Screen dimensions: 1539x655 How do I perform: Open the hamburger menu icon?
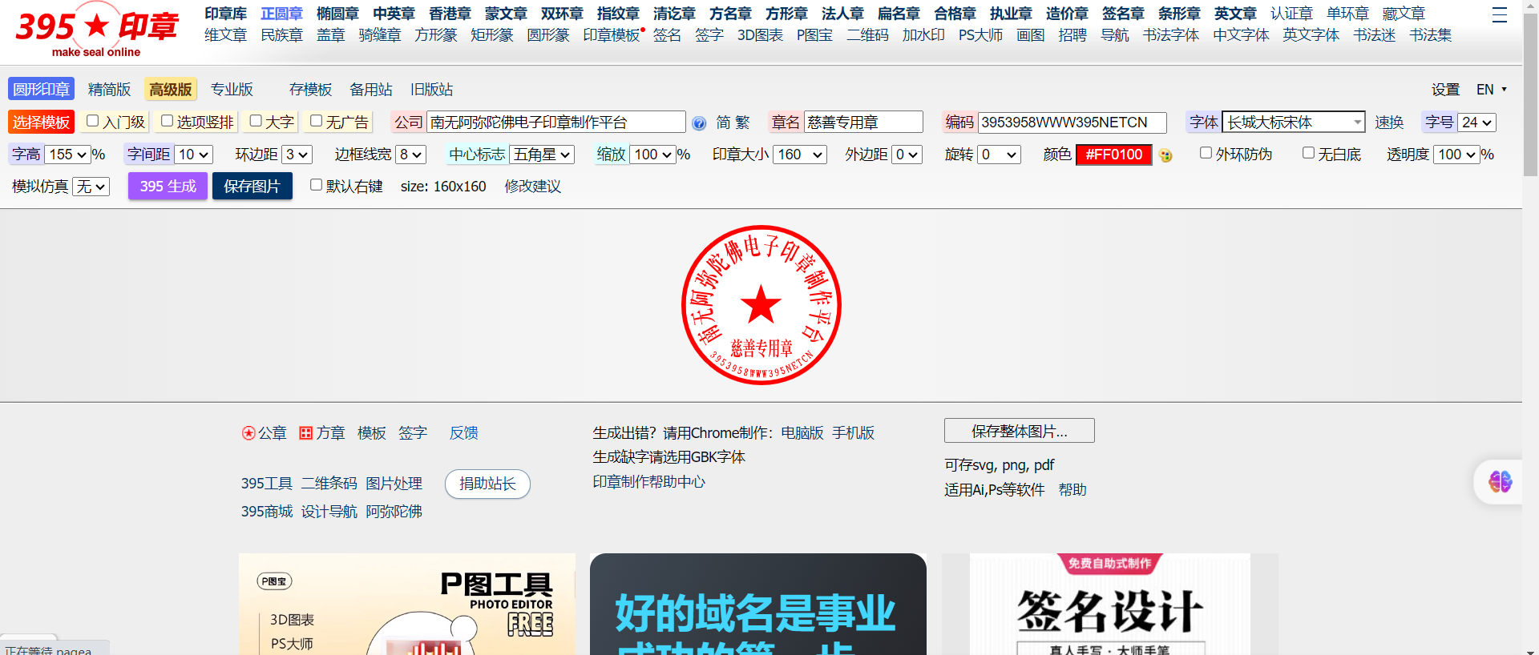pyautogui.click(x=1499, y=15)
